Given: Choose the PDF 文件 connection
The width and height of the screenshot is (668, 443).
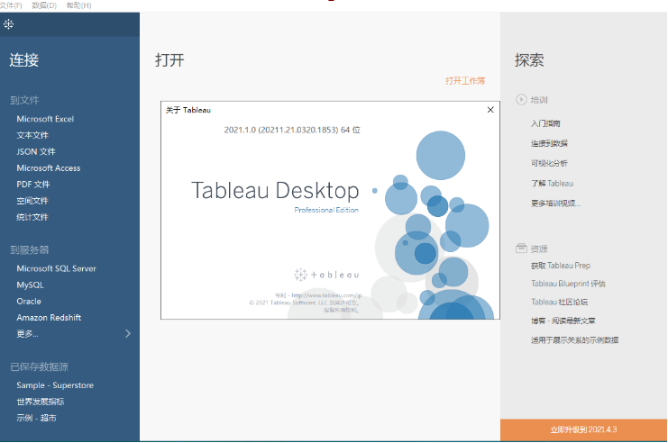Looking at the screenshot, I should tap(33, 185).
